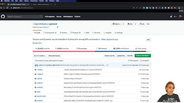Fork the repository
Image resolution: width=184 pixels, height=103 pixels.
[x=142, y=24]
